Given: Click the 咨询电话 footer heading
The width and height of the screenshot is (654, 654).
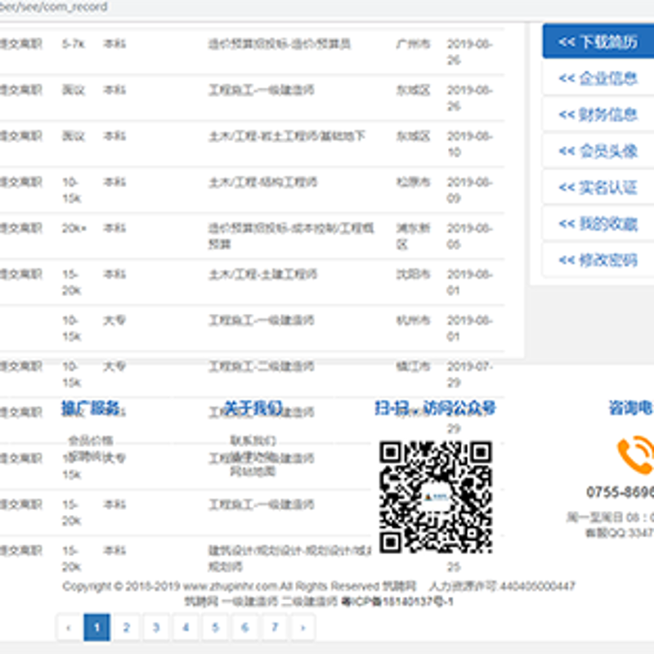Looking at the screenshot, I should point(631,408).
